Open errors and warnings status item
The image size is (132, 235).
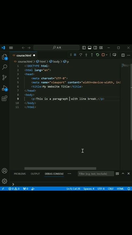tap(14, 189)
